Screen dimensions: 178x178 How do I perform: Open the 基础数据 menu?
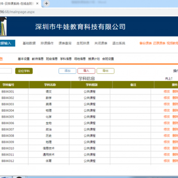click(x=29, y=43)
